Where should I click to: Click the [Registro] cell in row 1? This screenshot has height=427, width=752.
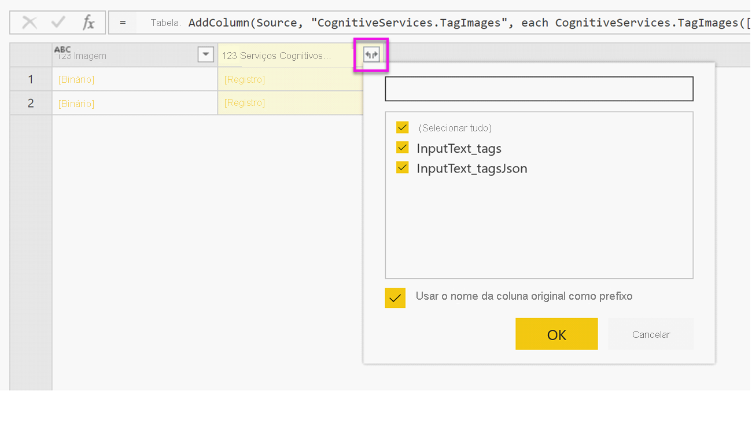290,79
